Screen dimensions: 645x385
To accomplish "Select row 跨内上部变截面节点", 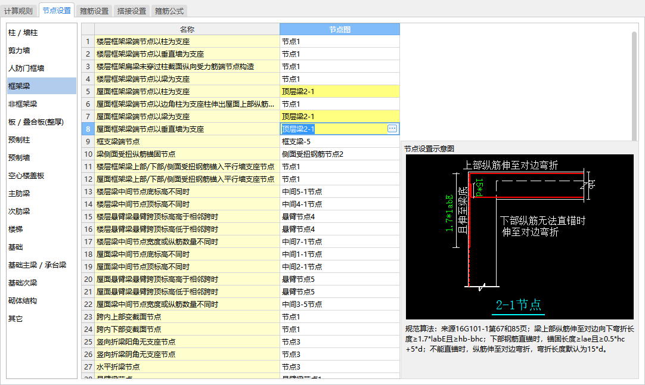I will pos(187,316).
